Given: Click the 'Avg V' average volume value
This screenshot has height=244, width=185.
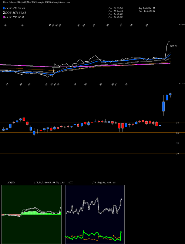Looking at the screenshot, I should [x=147, y=8].
